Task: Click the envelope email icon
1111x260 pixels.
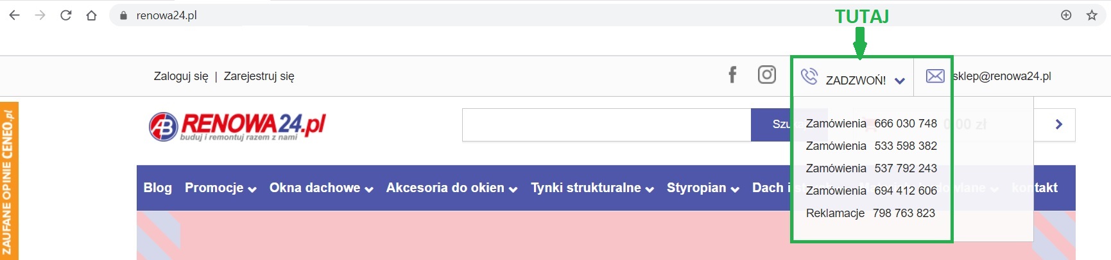Action: 935,76
